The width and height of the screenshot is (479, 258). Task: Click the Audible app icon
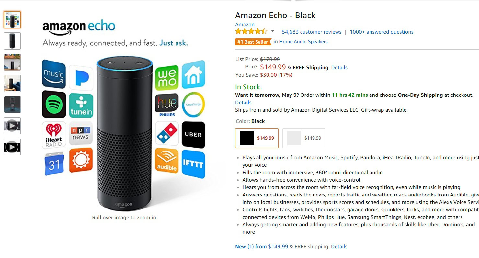click(x=167, y=161)
